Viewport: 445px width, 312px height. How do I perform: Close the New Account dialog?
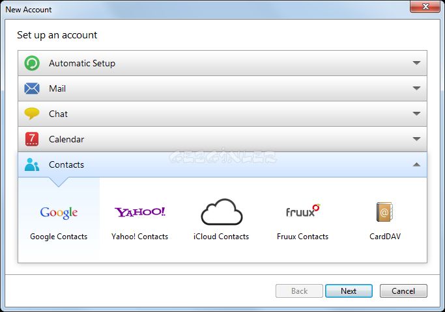click(425, 6)
